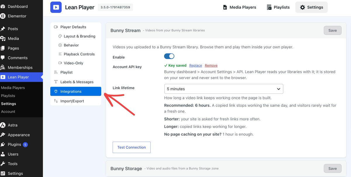Click the Appearance paintbrush icon
The image size is (351, 177).
3,135
